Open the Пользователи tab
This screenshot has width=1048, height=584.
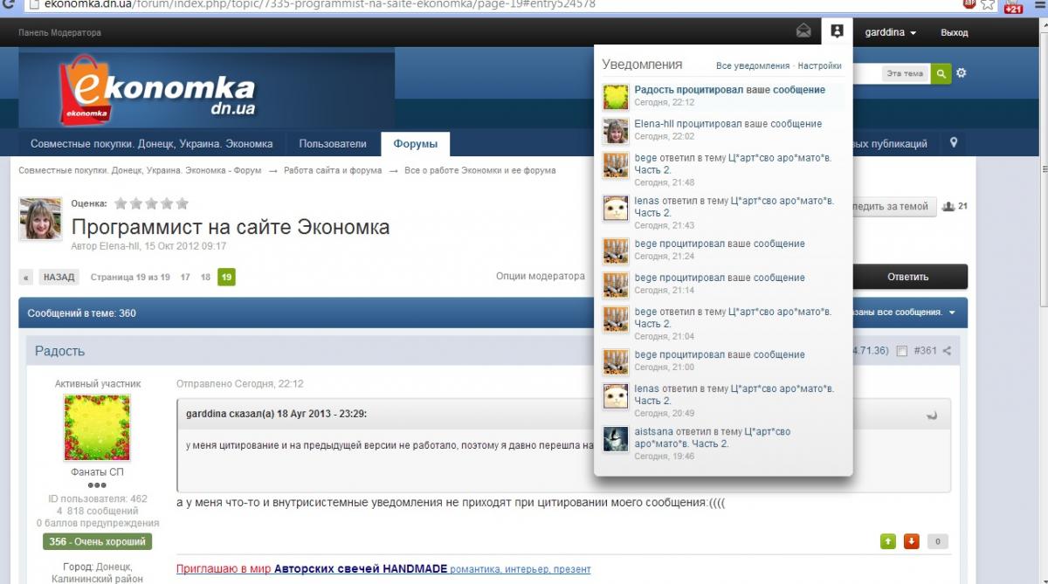point(333,144)
